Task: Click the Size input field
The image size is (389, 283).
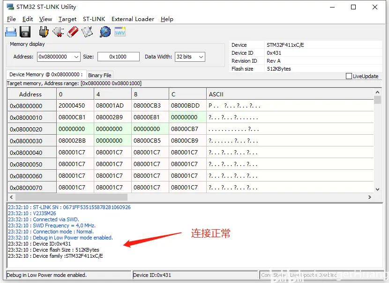Action: click(118, 57)
